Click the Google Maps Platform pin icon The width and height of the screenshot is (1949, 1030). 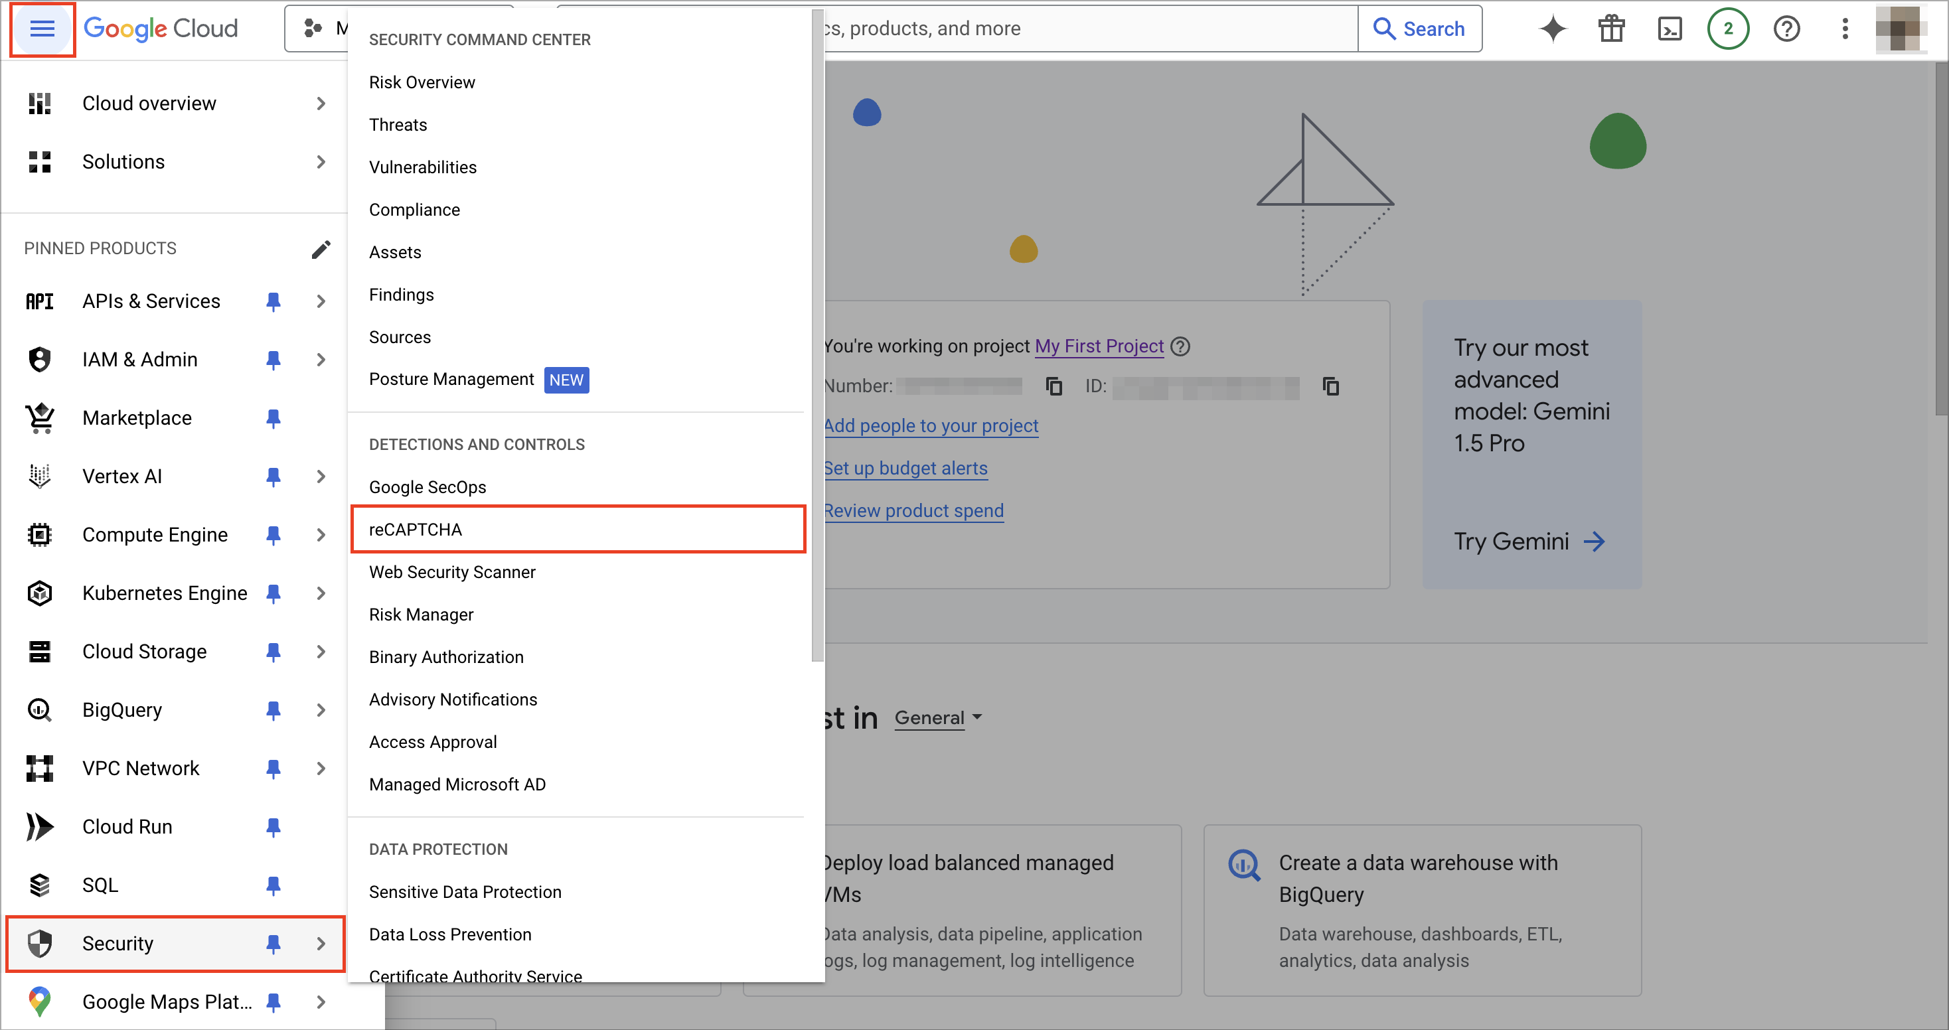[39, 1002]
